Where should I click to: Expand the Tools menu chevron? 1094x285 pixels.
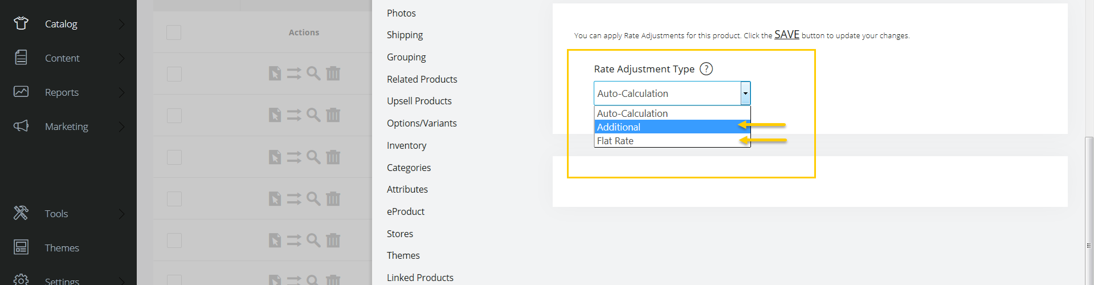click(121, 214)
